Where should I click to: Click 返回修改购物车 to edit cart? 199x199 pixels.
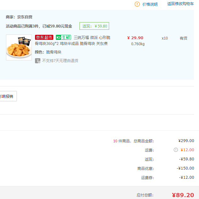pyautogui.click(x=180, y=4)
